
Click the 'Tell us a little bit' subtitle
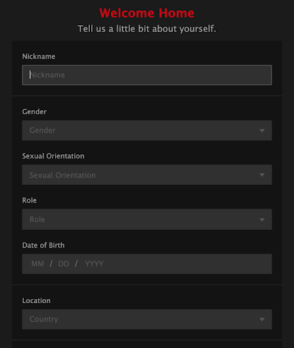(x=147, y=29)
